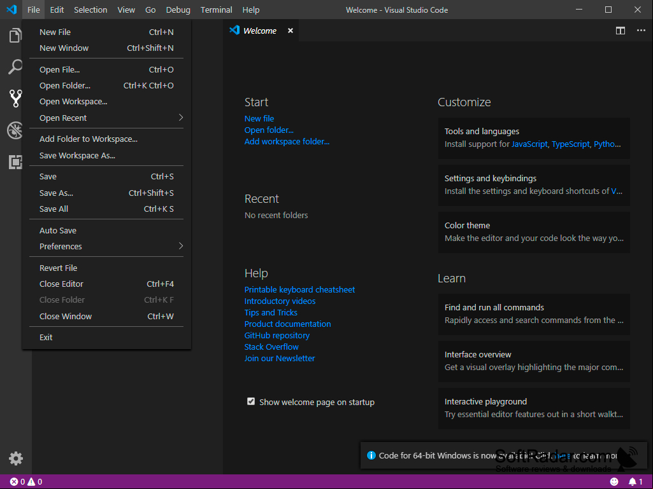Image resolution: width=653 pixels, height=489 pixels.
Task: Select Close Editor menu entry
Action: point(106,284)
